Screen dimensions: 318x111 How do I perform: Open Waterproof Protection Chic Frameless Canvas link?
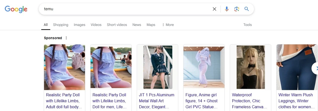[x=250, y=101]
